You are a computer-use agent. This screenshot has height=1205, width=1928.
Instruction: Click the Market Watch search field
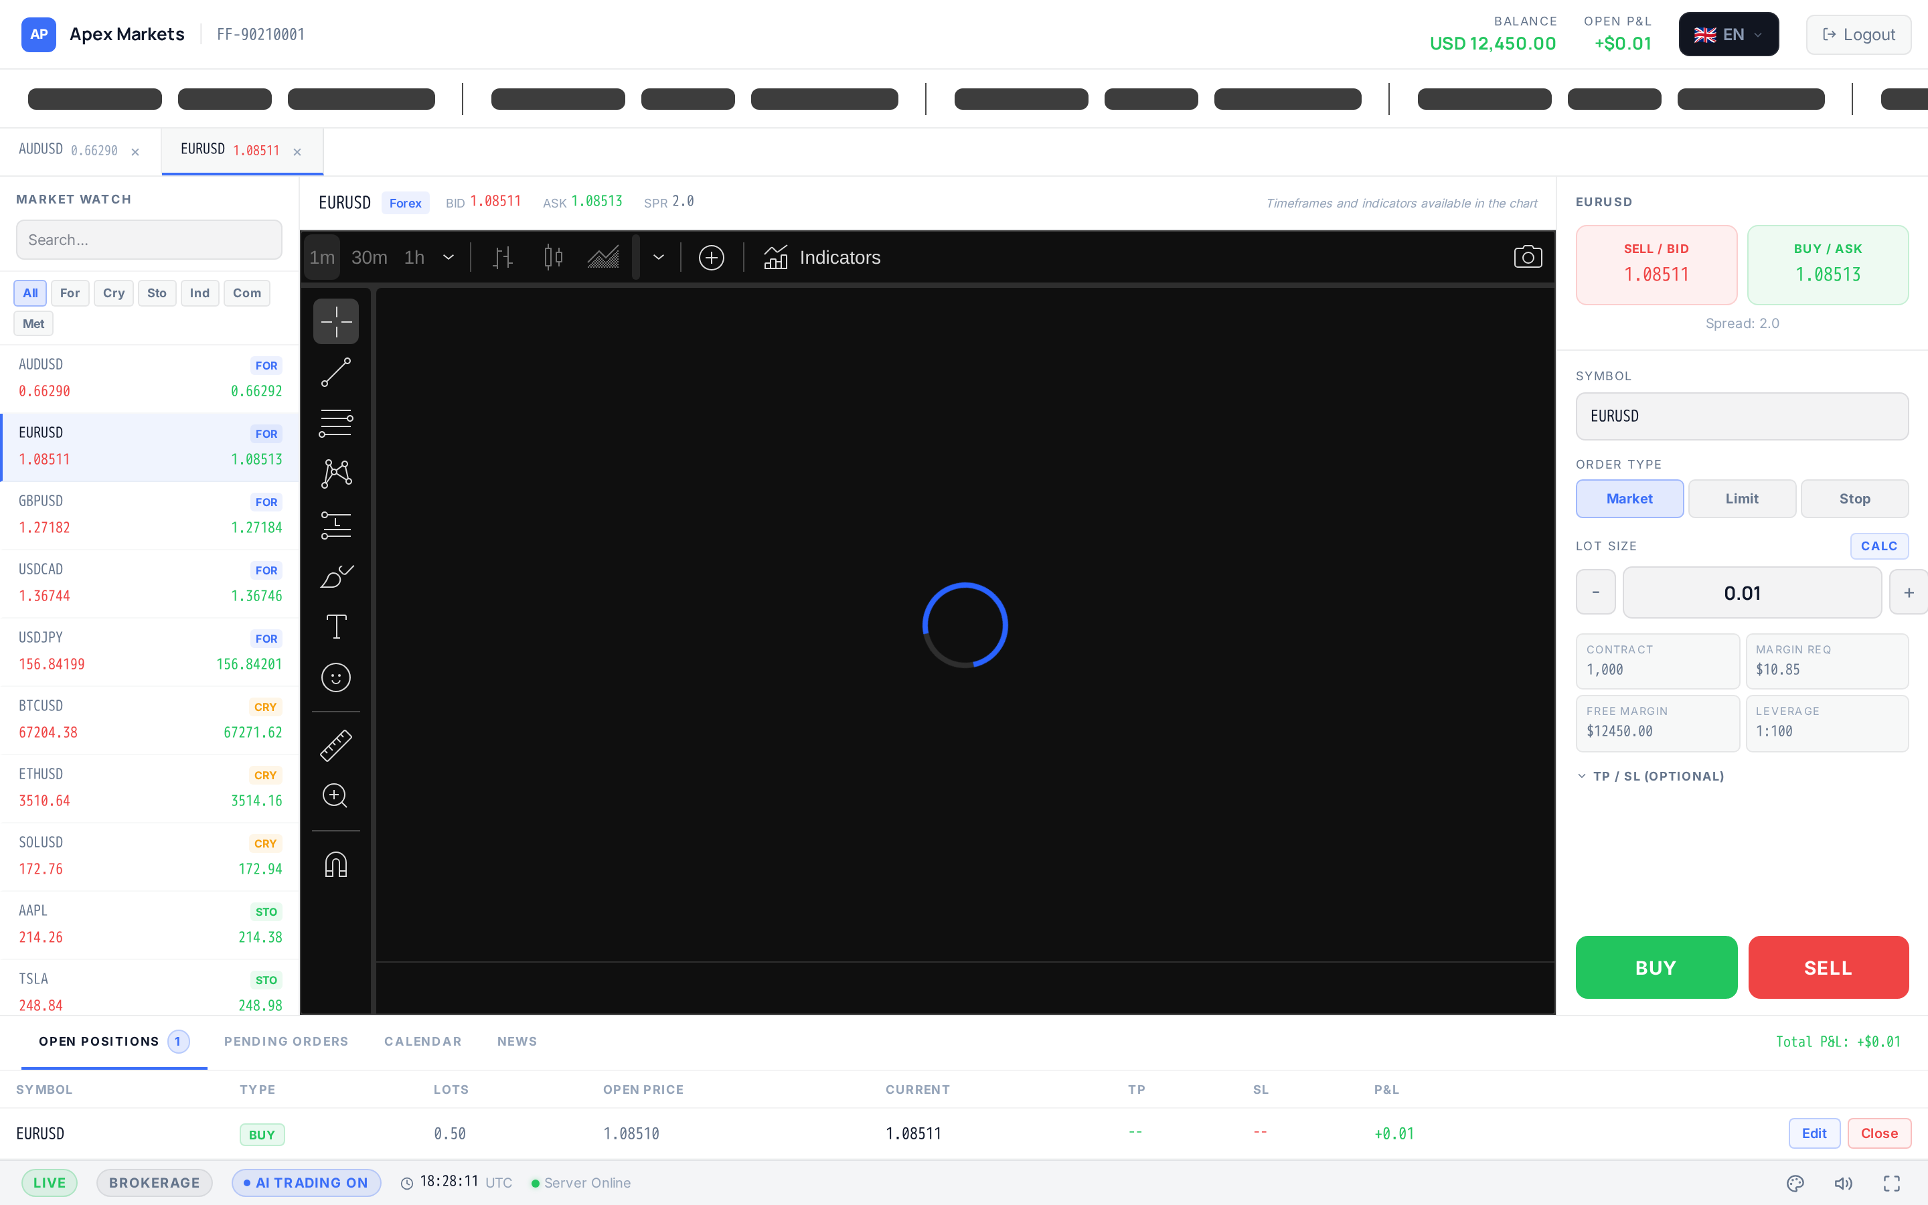[x=149, y=240]
